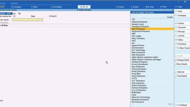Switch to F5: Payment voucher

pos(182,27)
